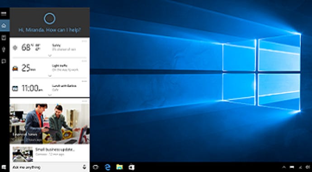Open more options on traffic card
Viewport: 312px width, 172px height.
coord(85,61)
